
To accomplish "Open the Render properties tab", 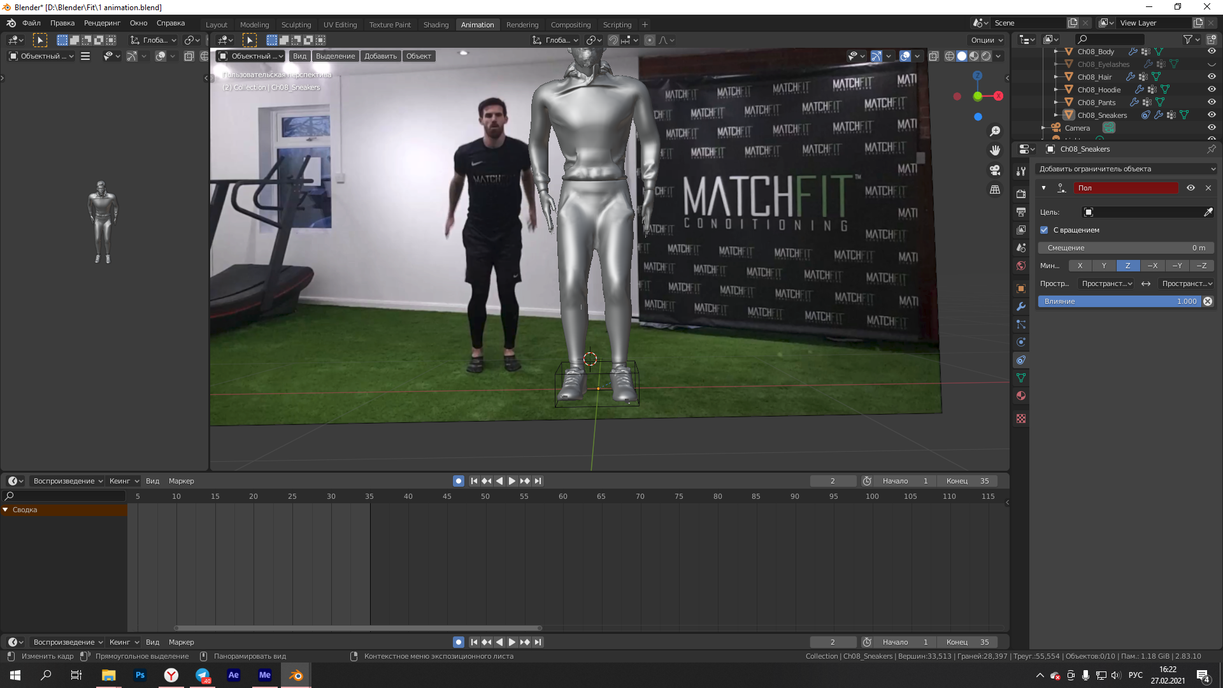I will tap(1021, 194).
